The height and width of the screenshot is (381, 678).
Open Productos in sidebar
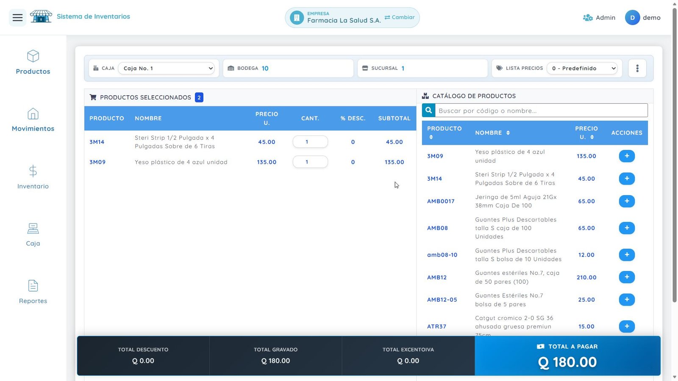[x=33, y=62]
